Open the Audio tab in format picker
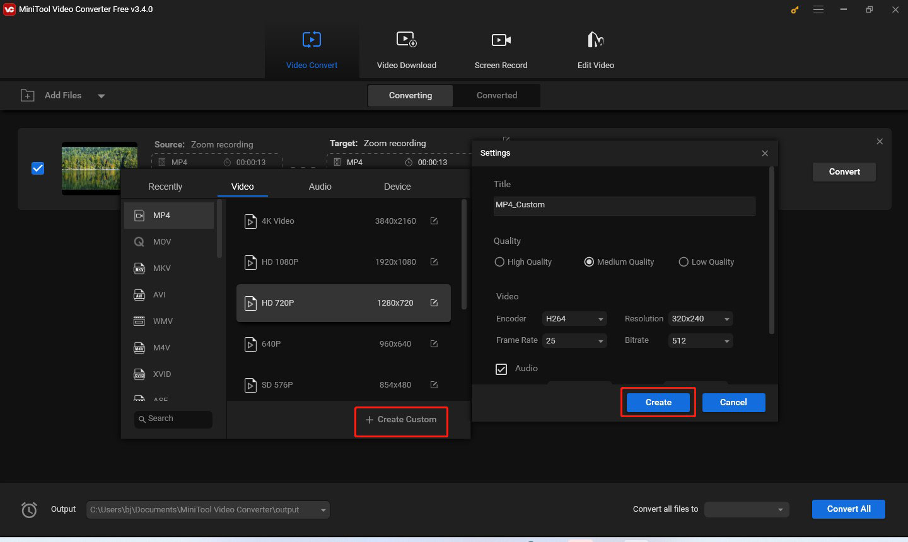 (320, 187)
